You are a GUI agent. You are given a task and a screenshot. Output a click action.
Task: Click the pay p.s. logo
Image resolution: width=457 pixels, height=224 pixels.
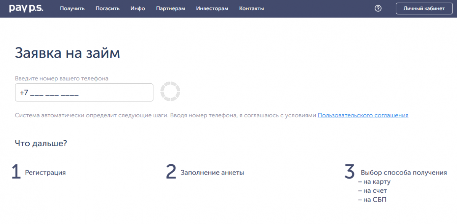26,8
